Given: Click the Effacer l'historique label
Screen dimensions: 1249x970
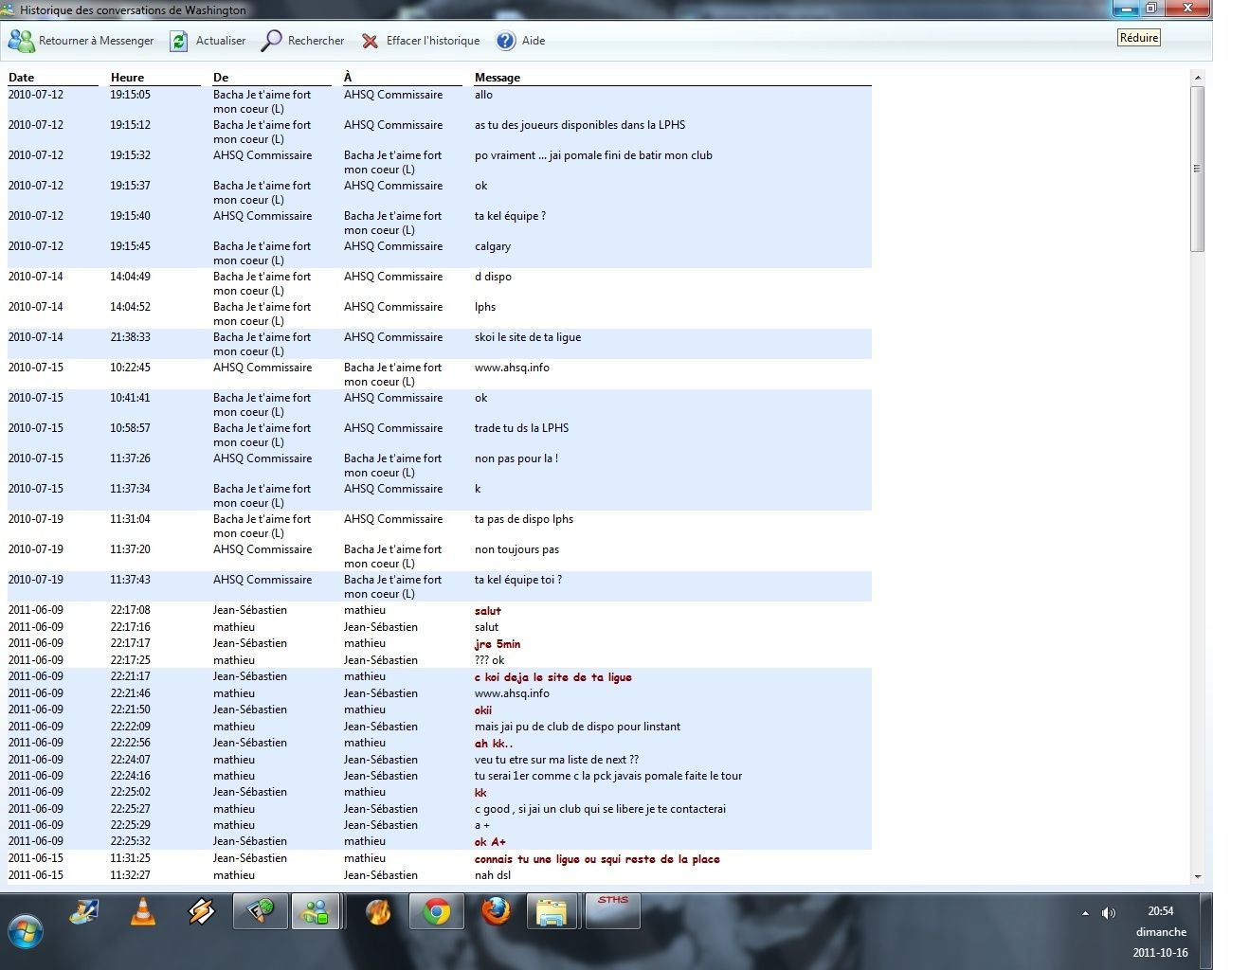Looking at the screenshot, I should (433, 41).
